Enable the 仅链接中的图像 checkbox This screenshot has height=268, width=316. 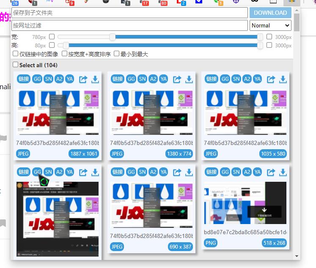pyautogui.click(x=16, y=54)
